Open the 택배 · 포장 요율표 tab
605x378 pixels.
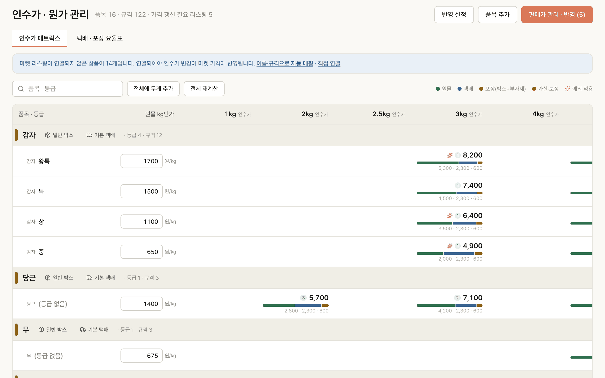[x=100, y=38]
